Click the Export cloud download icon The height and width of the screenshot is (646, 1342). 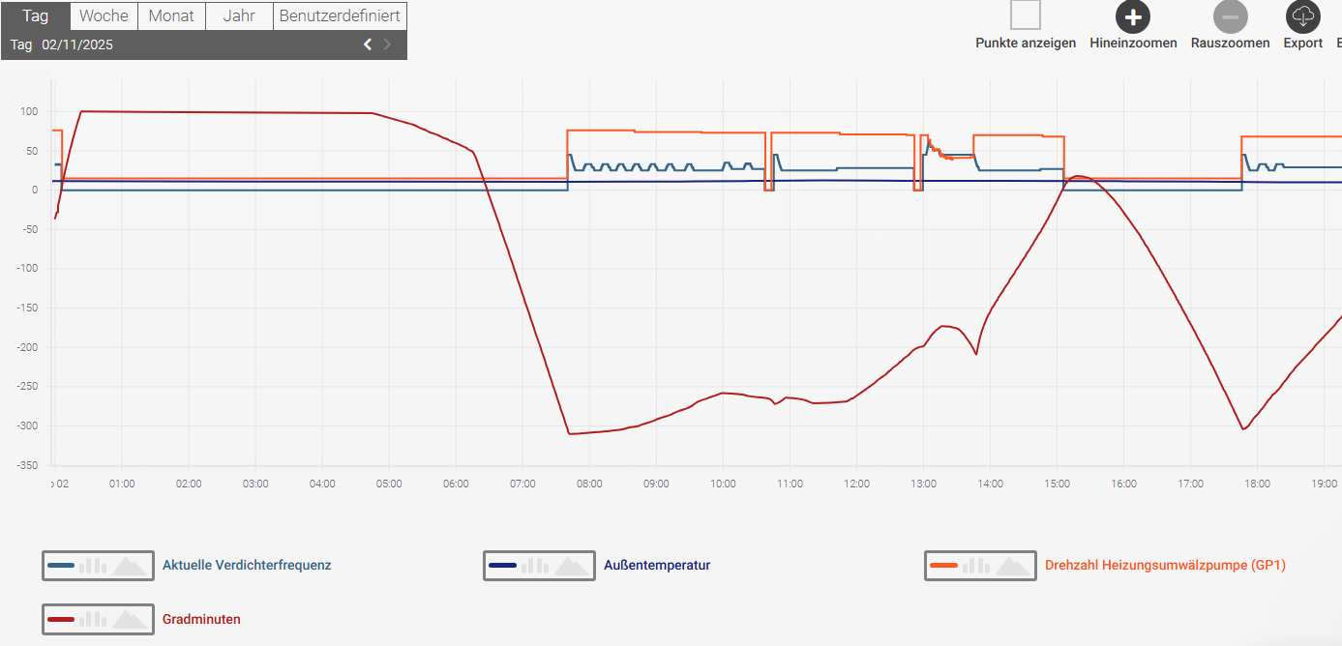[1302, 16]
